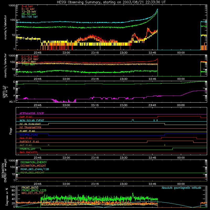Select the A0.1 tick label on GOES plot
The image size is (210, 210).
(x=12, y=102)
